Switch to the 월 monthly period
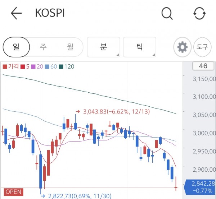This screenshot has width=216, height=199. 70,47
